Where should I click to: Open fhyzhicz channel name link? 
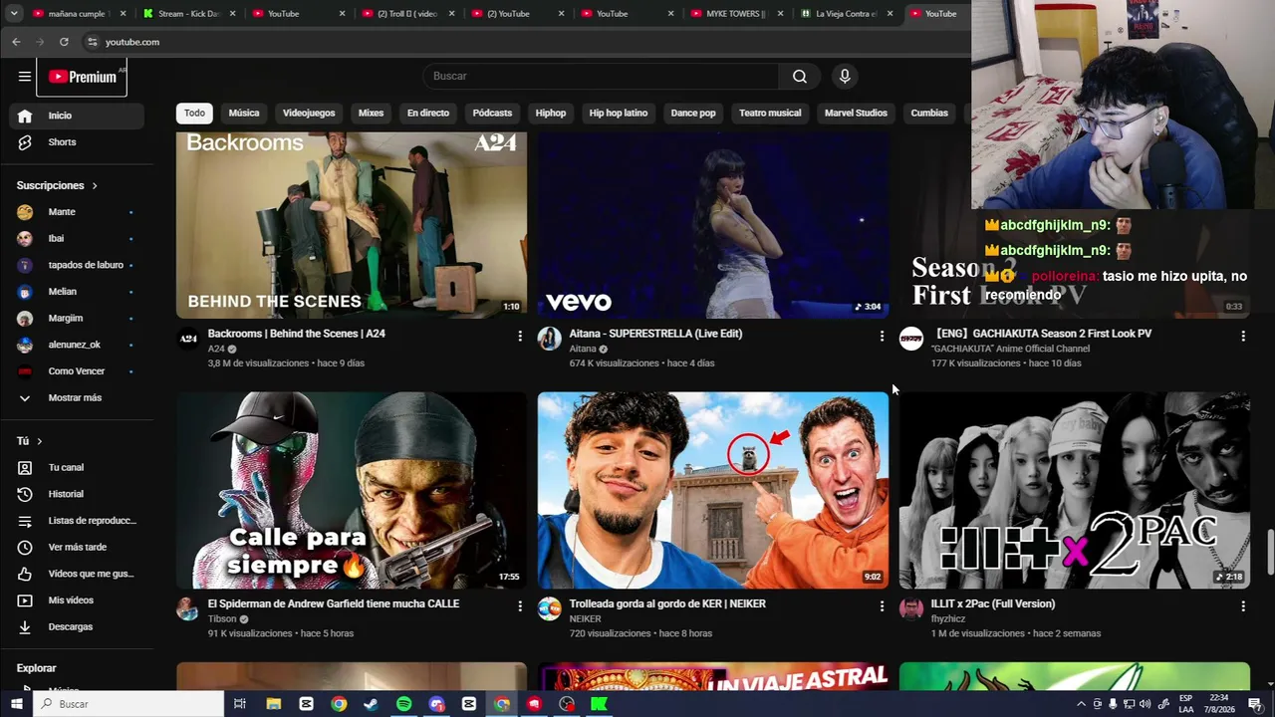pyautogui.click(x=948, y=618)
